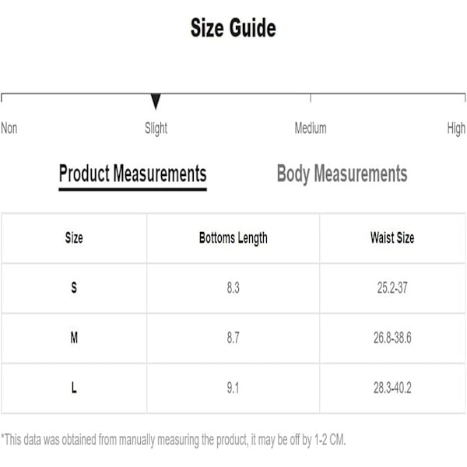Select the Medium stretch label
This screenshot has width=467, height=467.
point(311,128)
